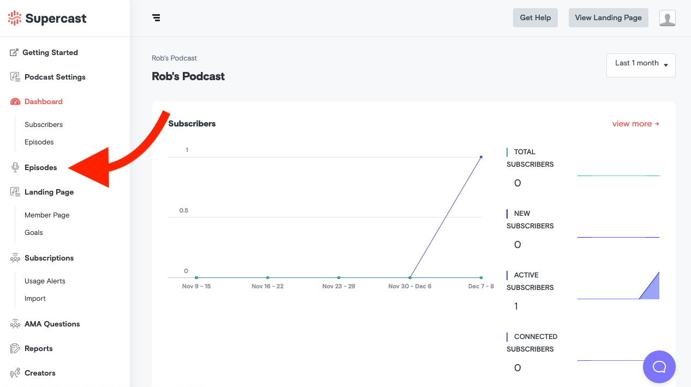Click the Creators icon
This screenshot has height=387, width=691.
15,373
